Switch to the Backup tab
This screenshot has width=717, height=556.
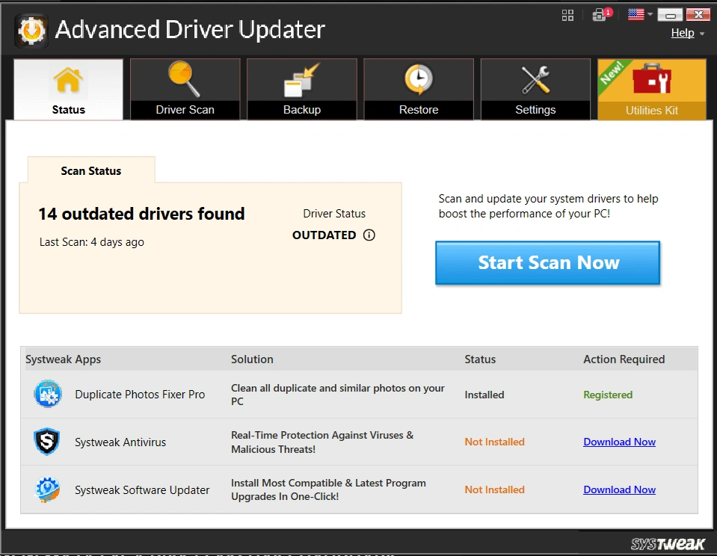tap(301, 89)
